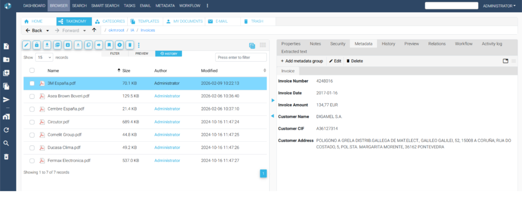
Task: Tick the checkbox for Circutor.pdf
Action: coord(32,122)
